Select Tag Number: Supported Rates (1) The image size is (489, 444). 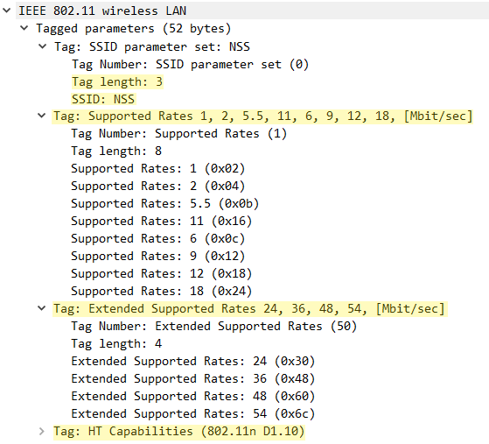point(179,134)
